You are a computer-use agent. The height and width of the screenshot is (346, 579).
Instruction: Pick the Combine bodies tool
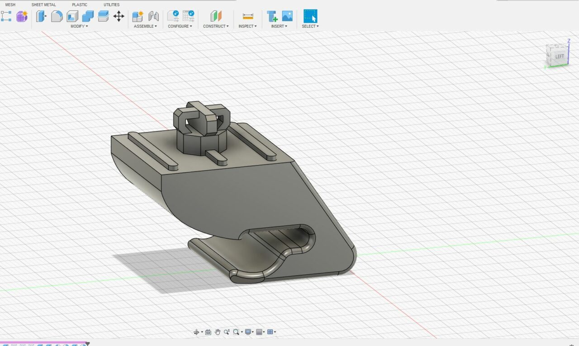pos(88,16)
